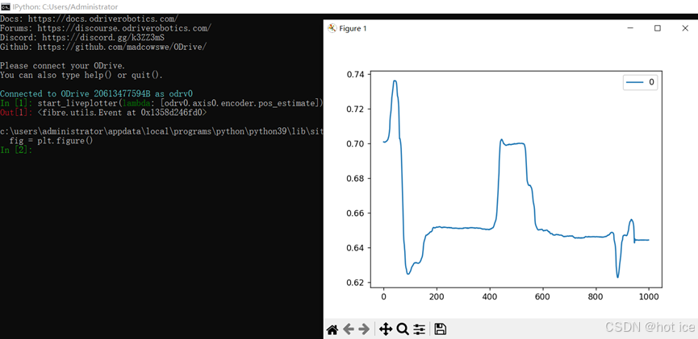698x339 pixels.
Task: Click the In [2]: input prompt
Action: (x=16, y=150)
